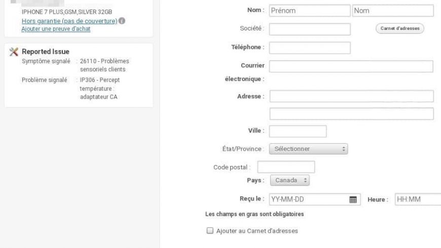Click the second address line field
The image size is (441, 248).
coord(351,113)
